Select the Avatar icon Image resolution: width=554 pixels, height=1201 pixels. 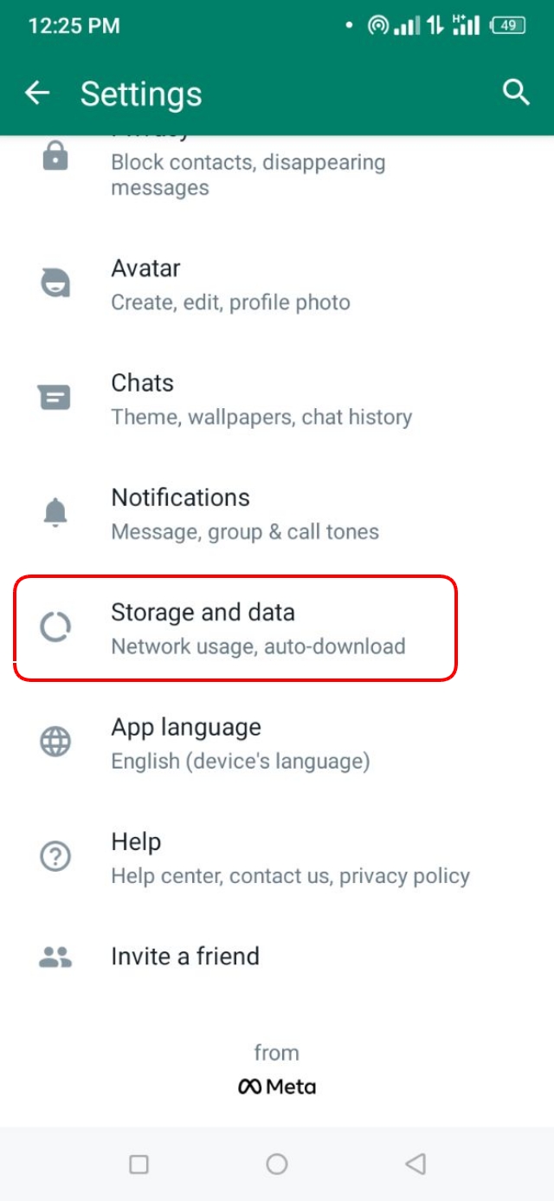54,282
